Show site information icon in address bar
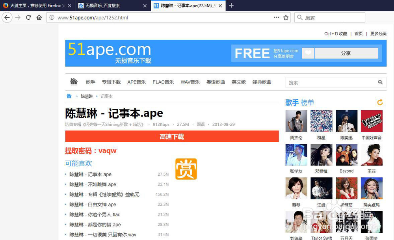Image resolution: width=394 pixels, height=240 pixels. pyautogui.click(x=52, y=17)
